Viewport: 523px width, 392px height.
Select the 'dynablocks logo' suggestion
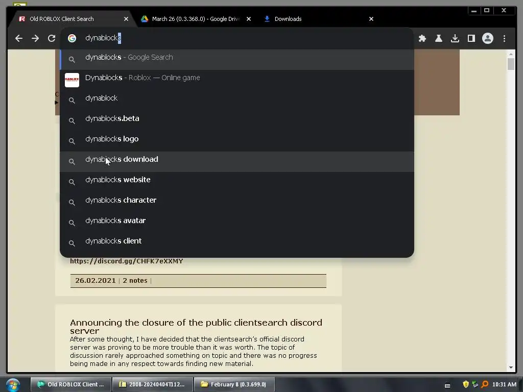pos(237,141)
